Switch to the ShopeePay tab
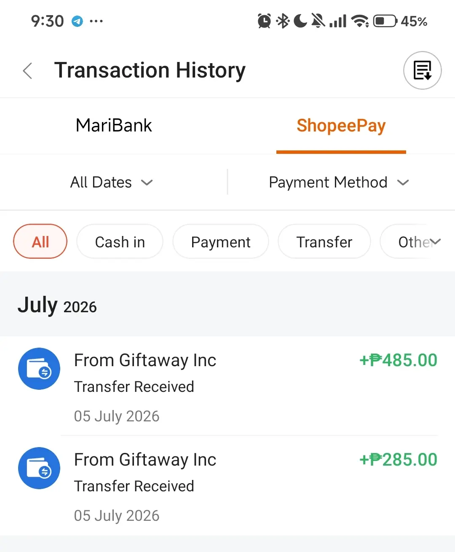The height and width of the screenshot is (552, 455). pos(341,126)
